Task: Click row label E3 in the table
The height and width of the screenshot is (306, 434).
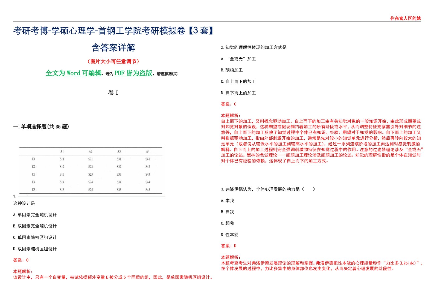Action: [x=33, y=174]
